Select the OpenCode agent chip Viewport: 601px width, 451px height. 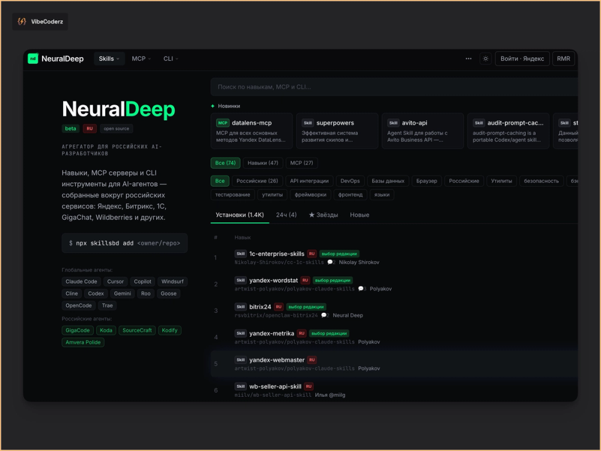coord(79,305)
